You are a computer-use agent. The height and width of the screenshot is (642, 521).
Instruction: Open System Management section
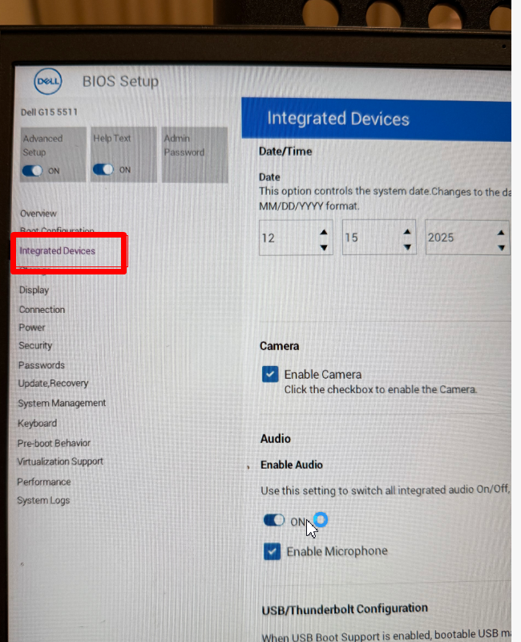pos(62,403)
